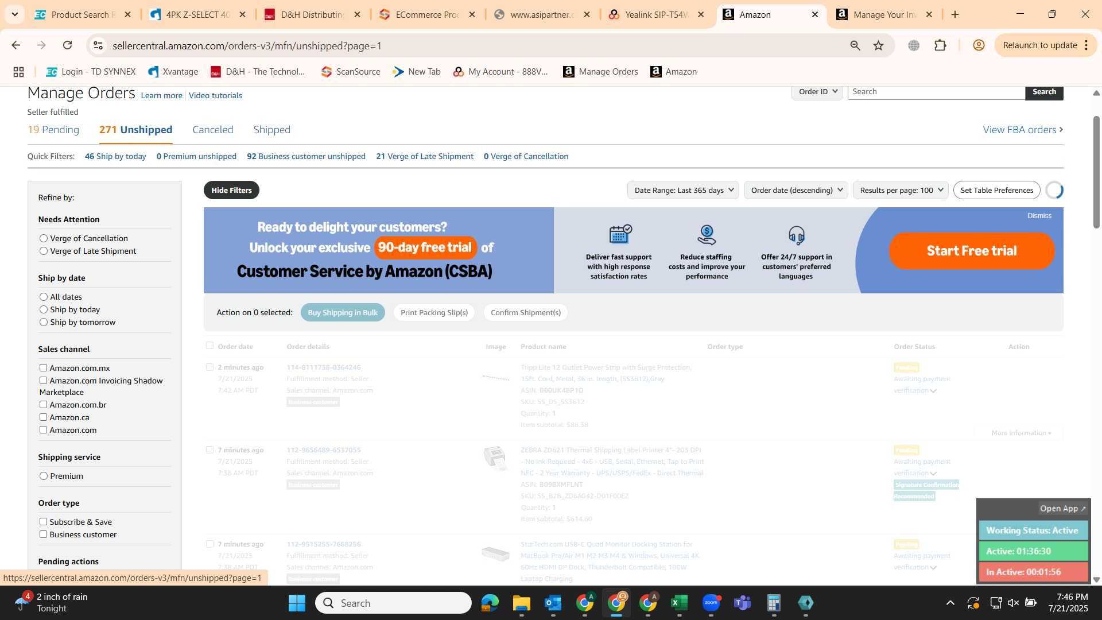Open the Login - TD SYNNEX bookmark
1102x620 pixels.
(x=91, y=72)
